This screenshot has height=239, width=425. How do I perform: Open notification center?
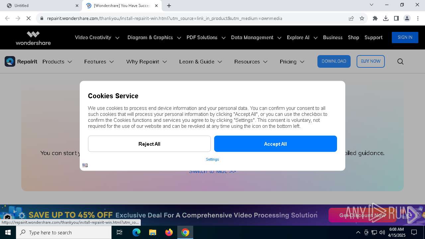pos(414,232)
